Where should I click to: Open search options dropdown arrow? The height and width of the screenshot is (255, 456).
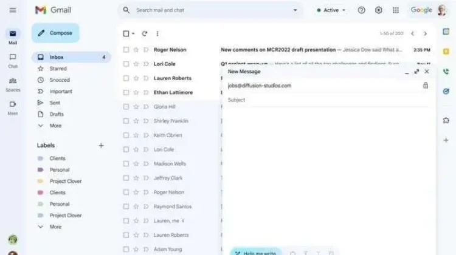tap(295, 10)
